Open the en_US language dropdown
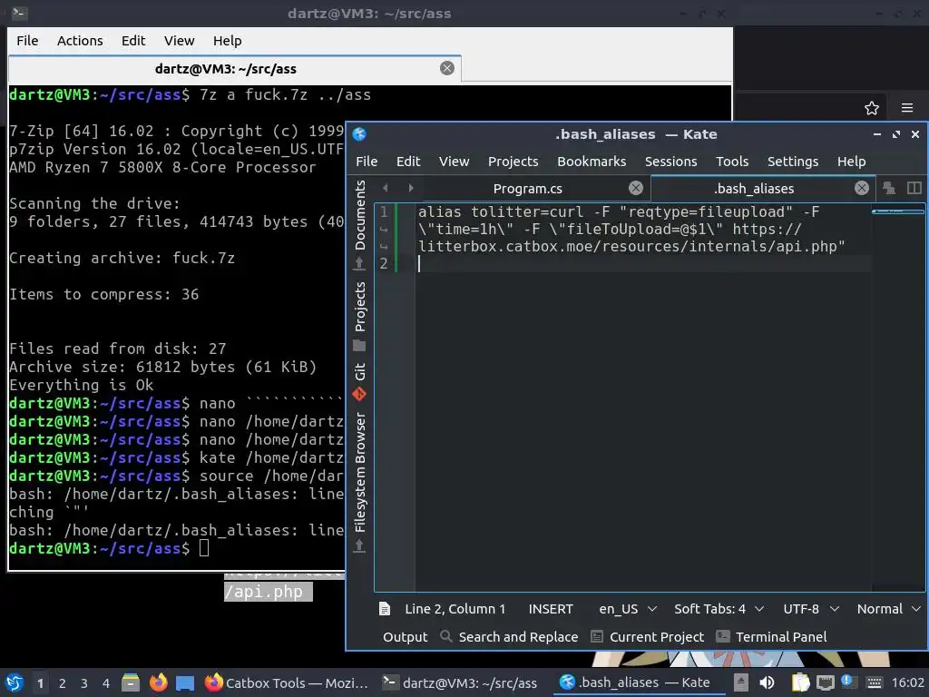 pyautogui.click(x=628, y=609)
